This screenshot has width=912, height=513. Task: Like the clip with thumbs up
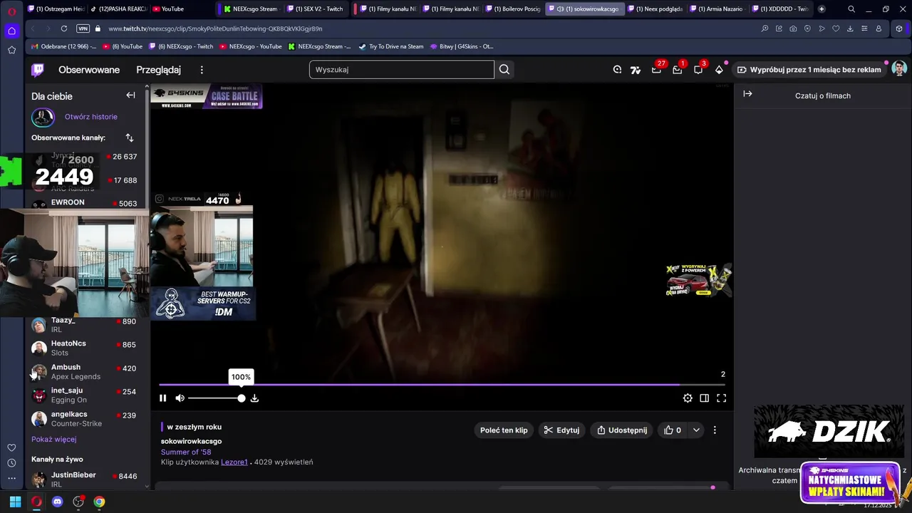click(x=673, y=430)
